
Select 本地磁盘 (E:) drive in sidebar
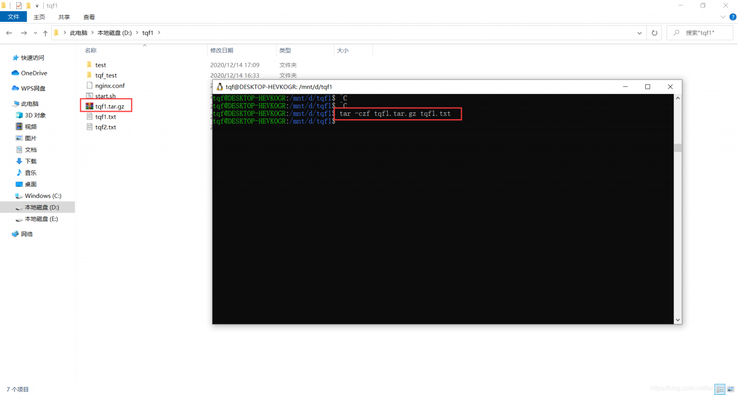click(x=41, y=219)
